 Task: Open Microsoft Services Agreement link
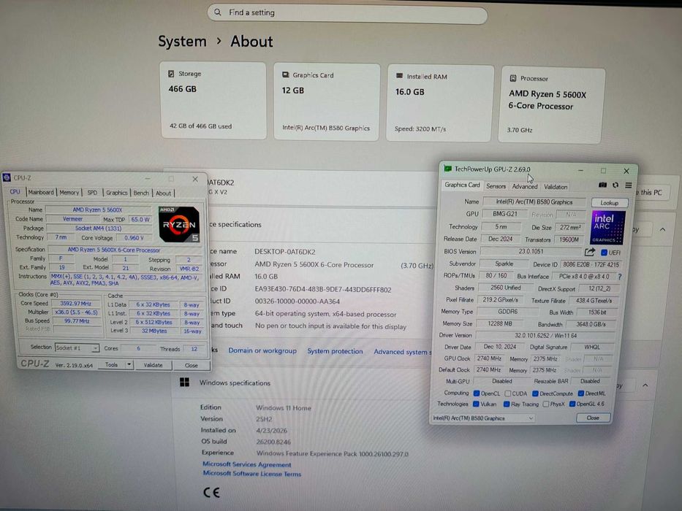pyautogui.click(x=246, y=464)
